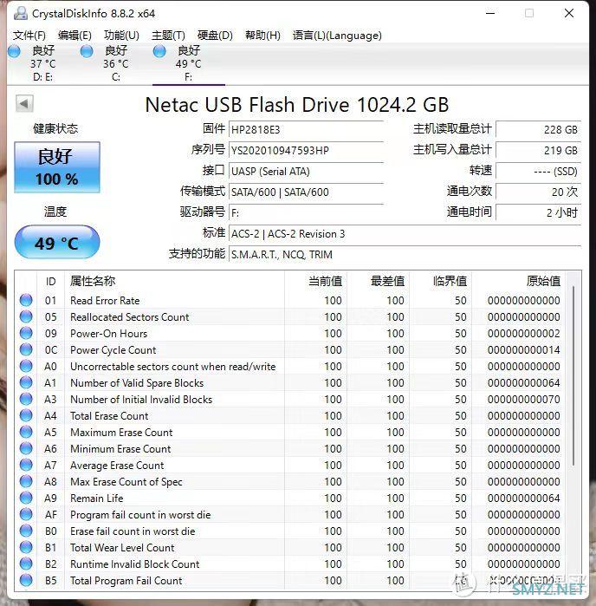The width and height of the screenshot is (596, 606).
Task: Click the status dot for Power Cycle Count
Action: (26, 349)
